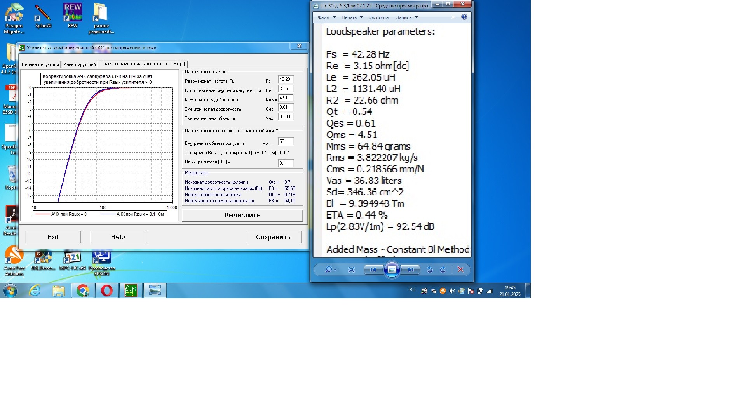
Task: Click the rotate counterclockwise icon in photo viewer
Action: click(x=429, y=269)
